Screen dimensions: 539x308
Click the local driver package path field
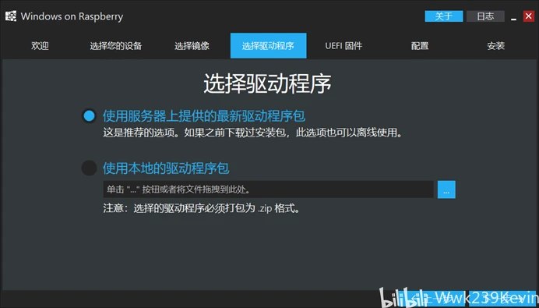click(x=268, y=189)
